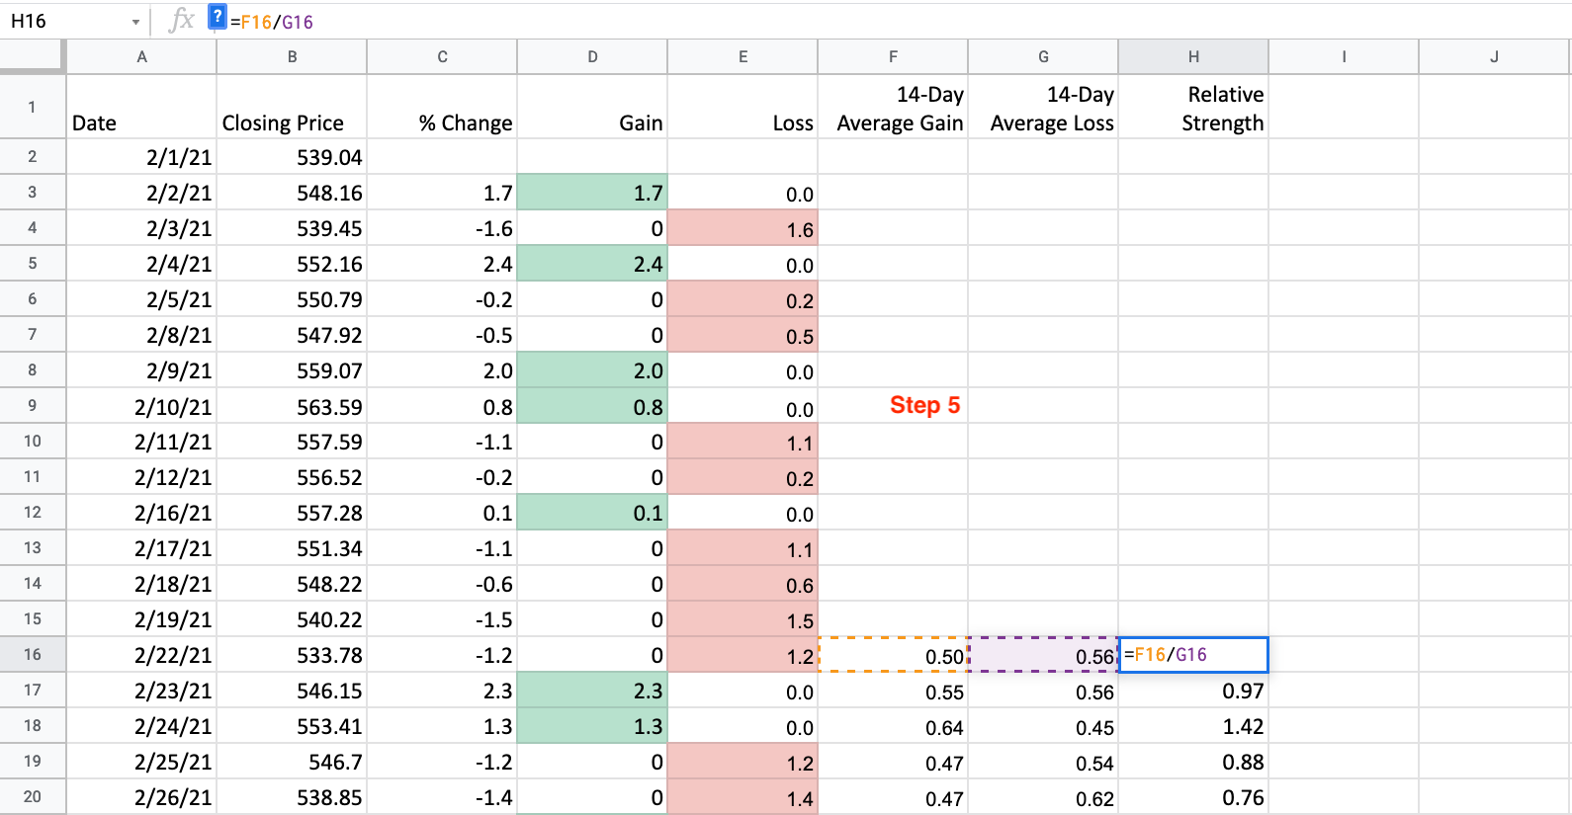Select row 9 header
1572x815 pixels.
(33, 405)
